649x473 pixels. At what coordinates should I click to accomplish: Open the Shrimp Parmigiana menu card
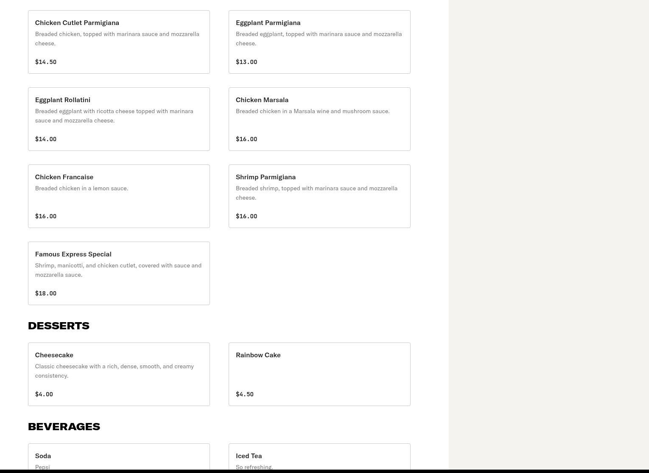(x=319, y=196)
